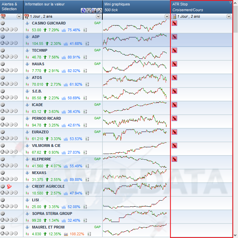
Task: Toggle selection A for Casino Guichard
Action: [x=2, y=30]
